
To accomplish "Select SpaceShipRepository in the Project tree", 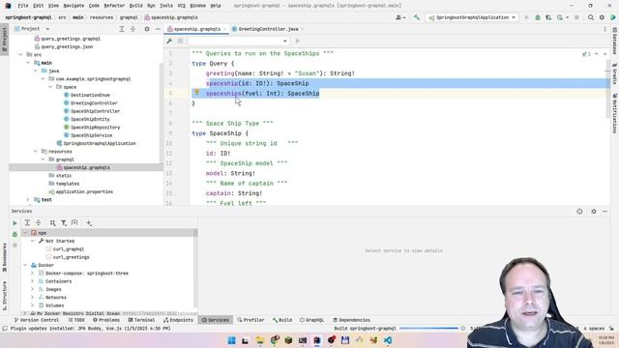I will [95, 127].
